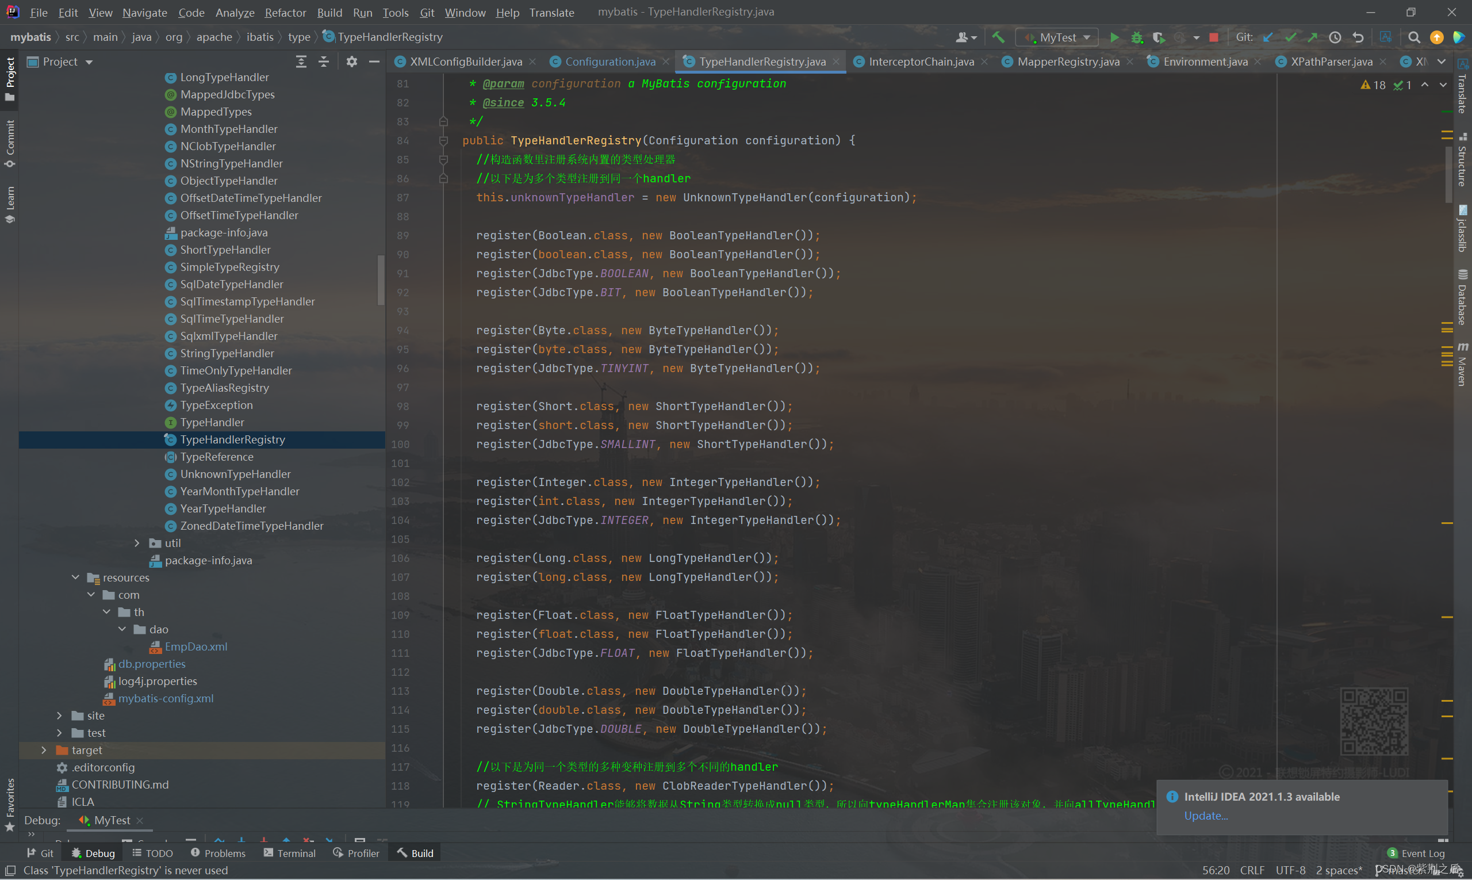Image resolution: width=1472 pixels, height=880 pixels.
Task: Click the CRLF line separator status item
Action: pos(1251,870)
